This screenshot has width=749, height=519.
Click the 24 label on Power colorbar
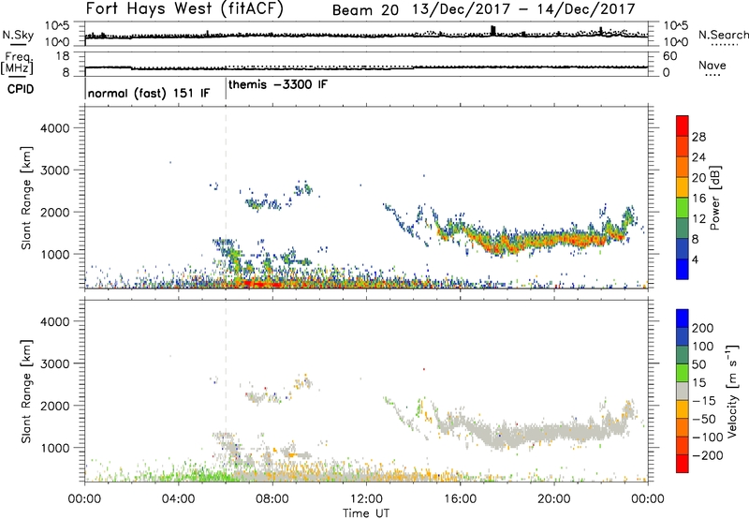698,157
